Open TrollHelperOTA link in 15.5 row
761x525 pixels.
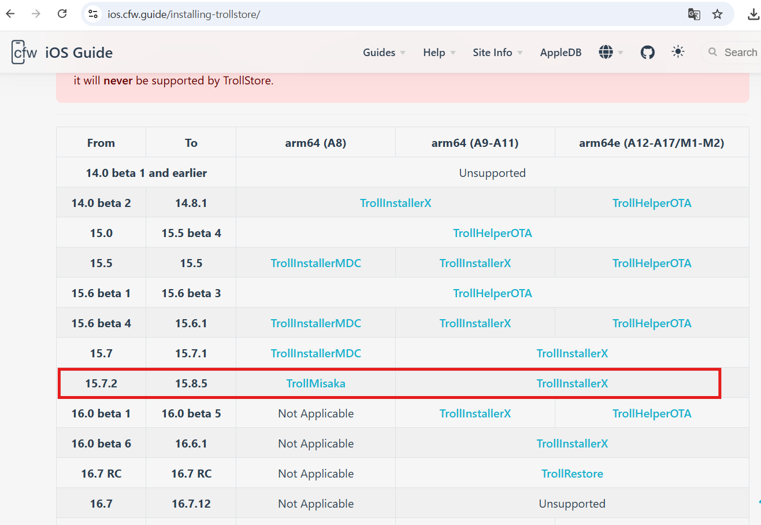point(652,263)
